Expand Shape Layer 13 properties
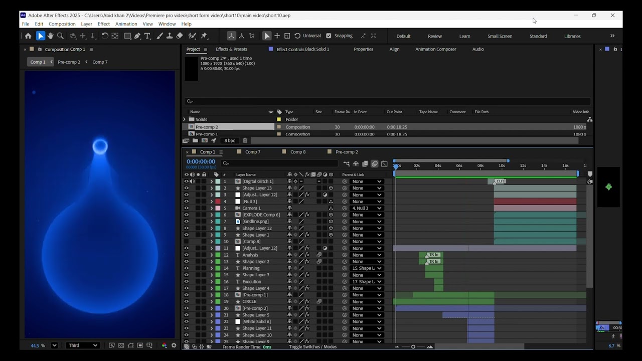 coord(211,188)
